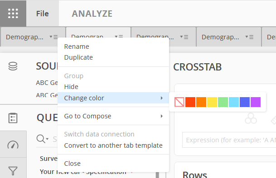
Task: Open the gauge dashboard sidebar icon
Action: pos(13,145)
